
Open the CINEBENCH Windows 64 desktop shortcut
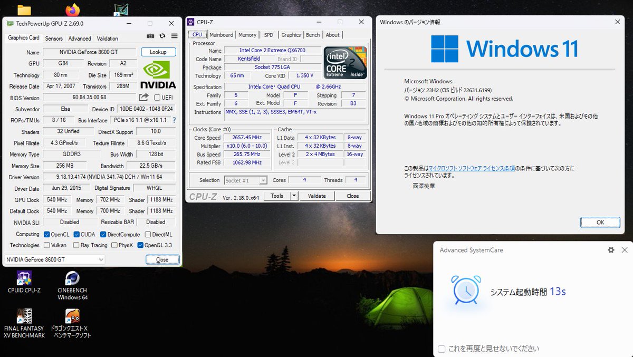point(72,285)
